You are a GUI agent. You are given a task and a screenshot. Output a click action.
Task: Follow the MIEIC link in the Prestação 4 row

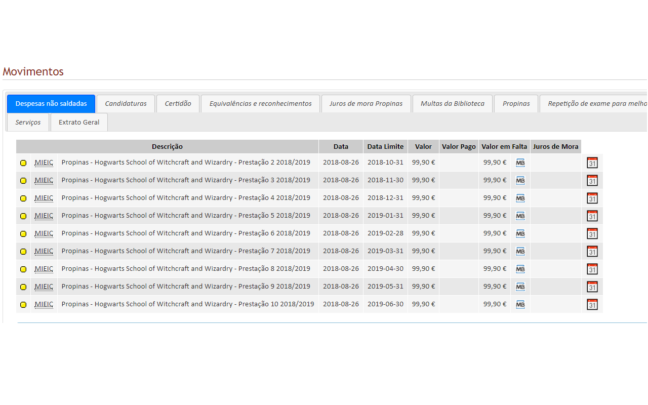tap(44, 198)
